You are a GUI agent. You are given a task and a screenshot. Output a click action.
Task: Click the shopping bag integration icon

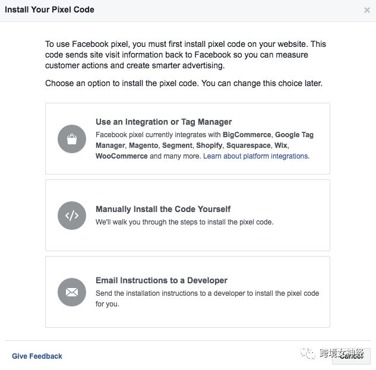[72, 139]
